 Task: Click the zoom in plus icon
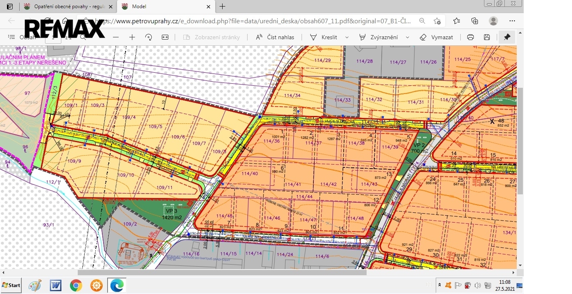pos(132,37)
